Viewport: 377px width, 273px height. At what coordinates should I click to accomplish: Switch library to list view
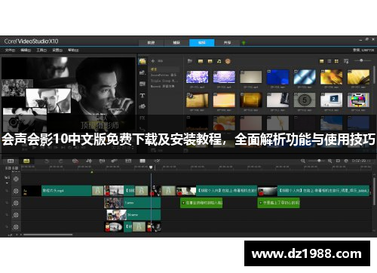(329, 61)
